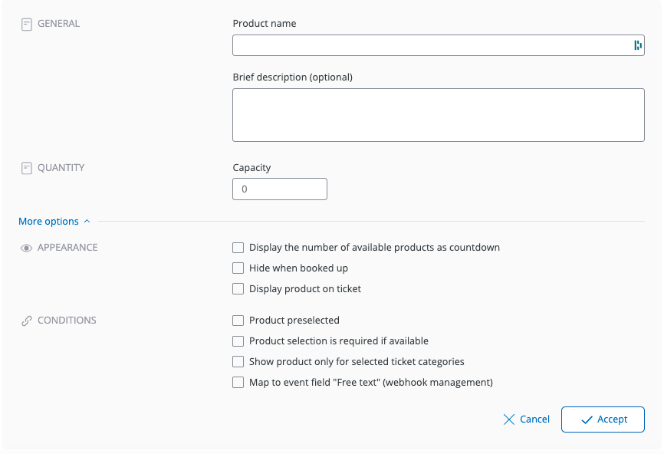Click the More options chevron arrow
664x454 pixels.
[87, 222]
